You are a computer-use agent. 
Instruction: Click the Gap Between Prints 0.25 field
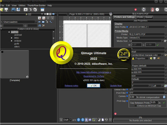coord(154,102)
